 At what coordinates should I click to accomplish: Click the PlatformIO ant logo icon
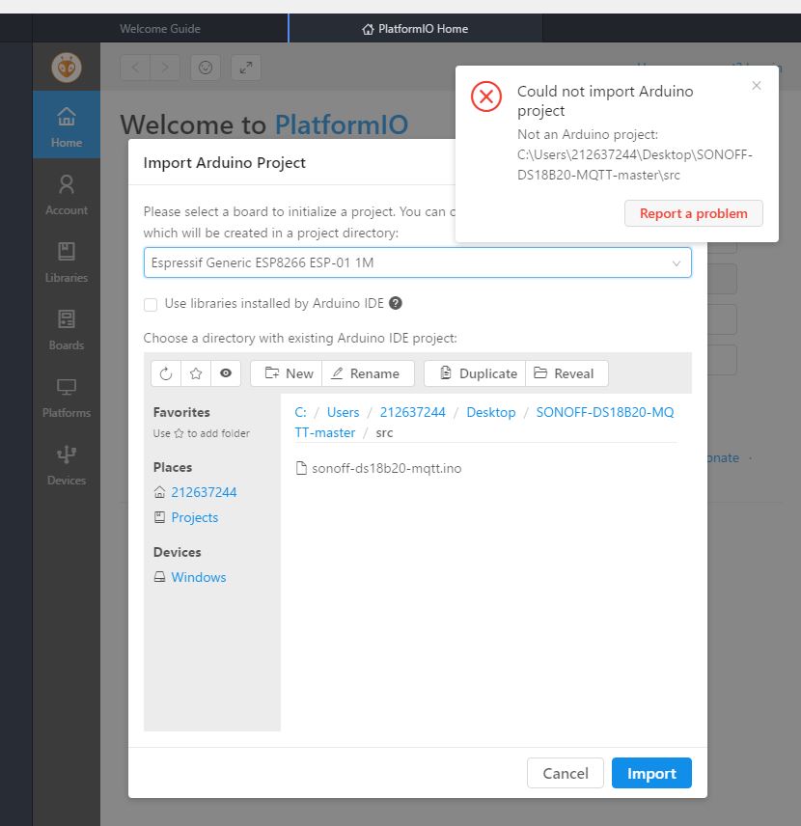coord(67,68)
